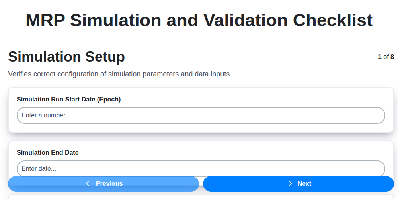This screenshot has width=398, height=199.
Task: Click the left chevron icon on Previous
Action: pos(88,183)
